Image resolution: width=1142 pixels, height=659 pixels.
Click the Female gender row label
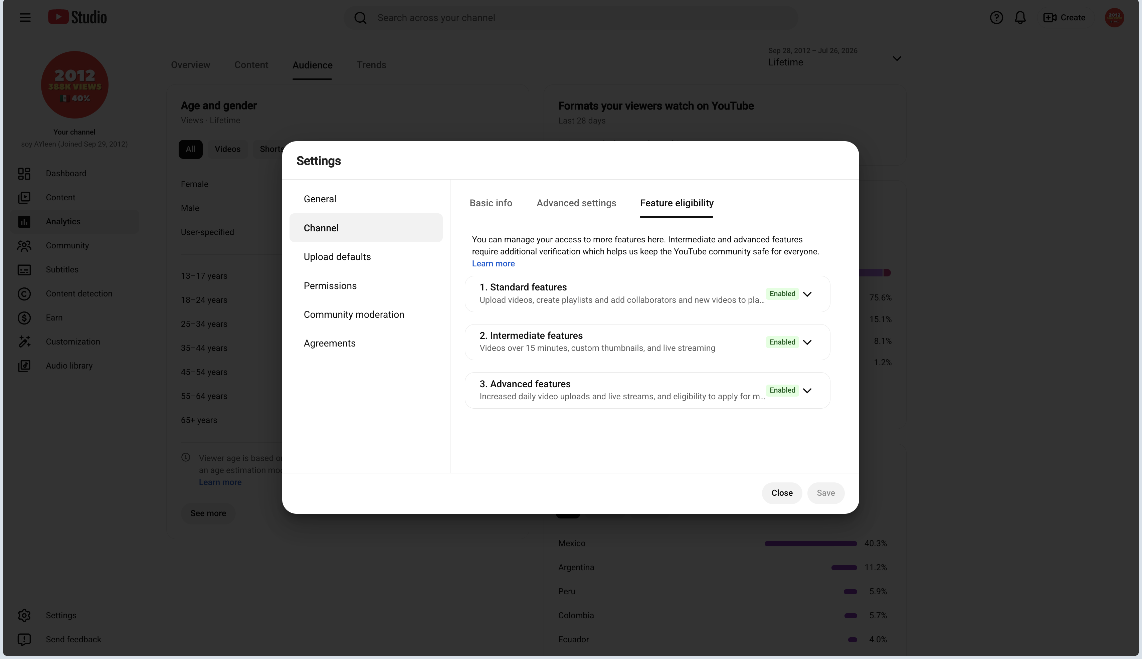point(195,184)
